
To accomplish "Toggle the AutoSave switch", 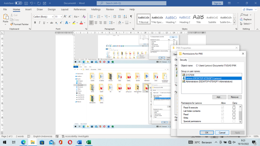I will [x=18, y=3].
